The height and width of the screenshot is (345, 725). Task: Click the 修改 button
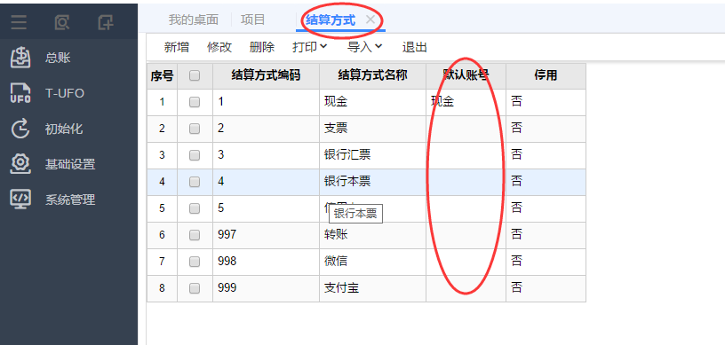[x=219, y=47]
